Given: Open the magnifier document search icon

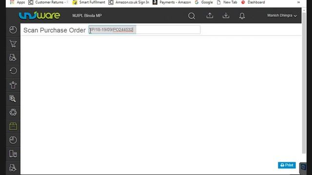Looking at the screenshot, I should (x=13, y=99).
